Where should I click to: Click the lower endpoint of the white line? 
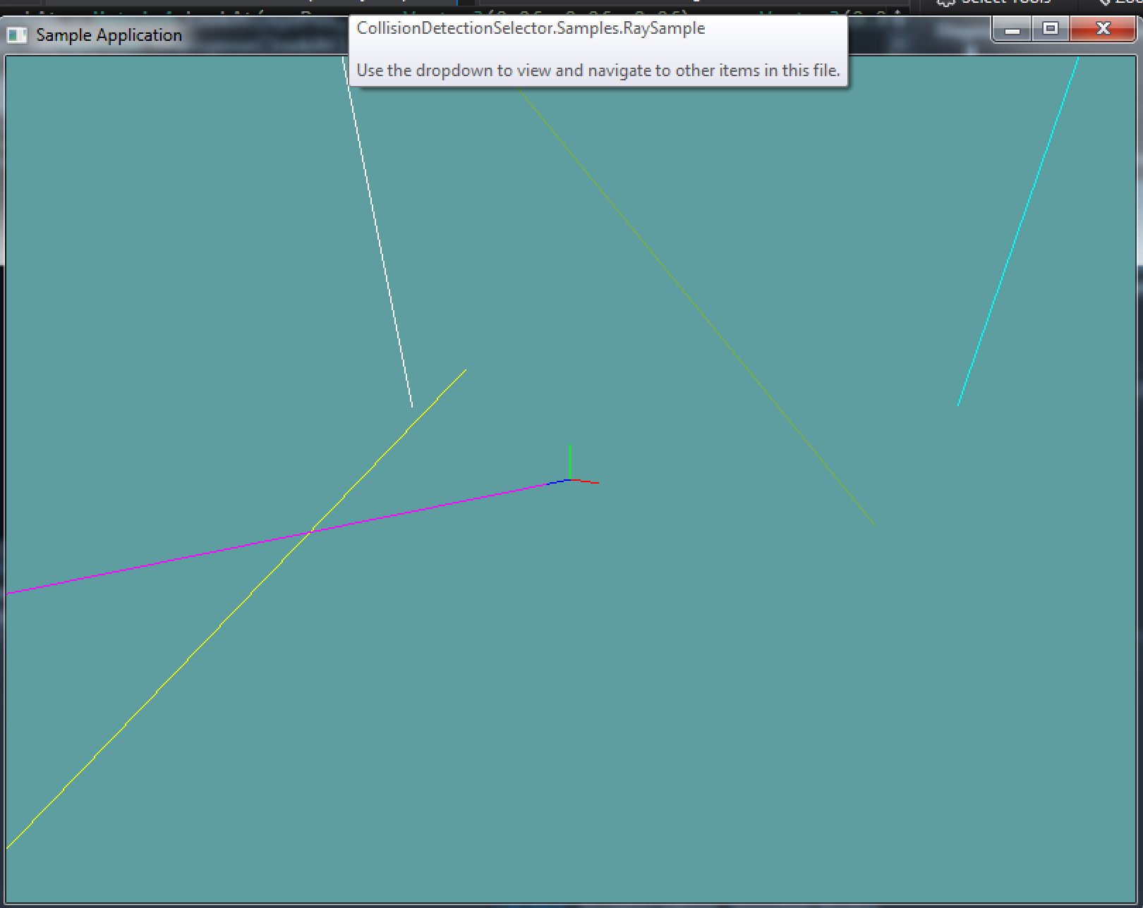pos(412,406)
